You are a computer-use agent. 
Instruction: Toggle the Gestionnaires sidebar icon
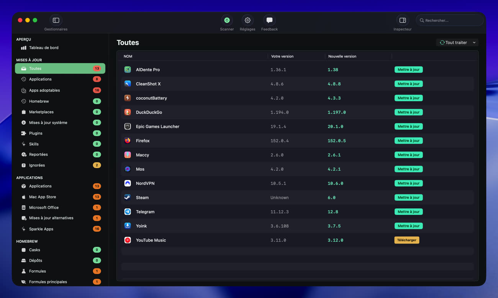point(56,20)
